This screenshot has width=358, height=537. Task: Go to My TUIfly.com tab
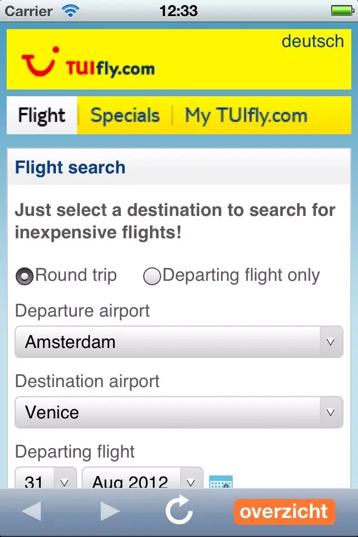pos(246,116)
